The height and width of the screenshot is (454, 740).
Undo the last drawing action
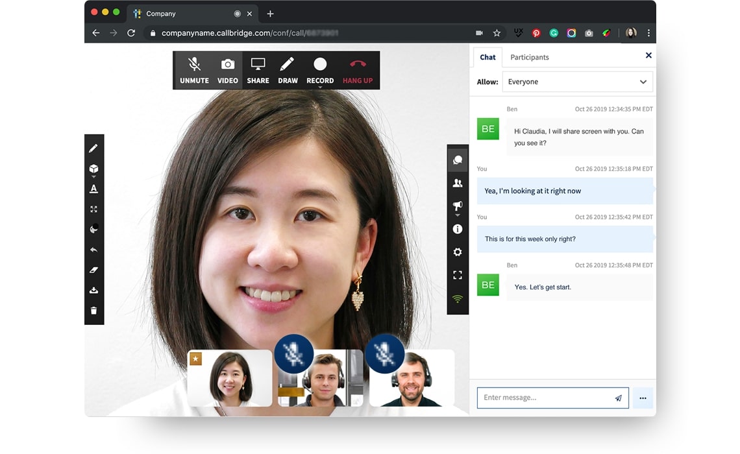(93, 250)
